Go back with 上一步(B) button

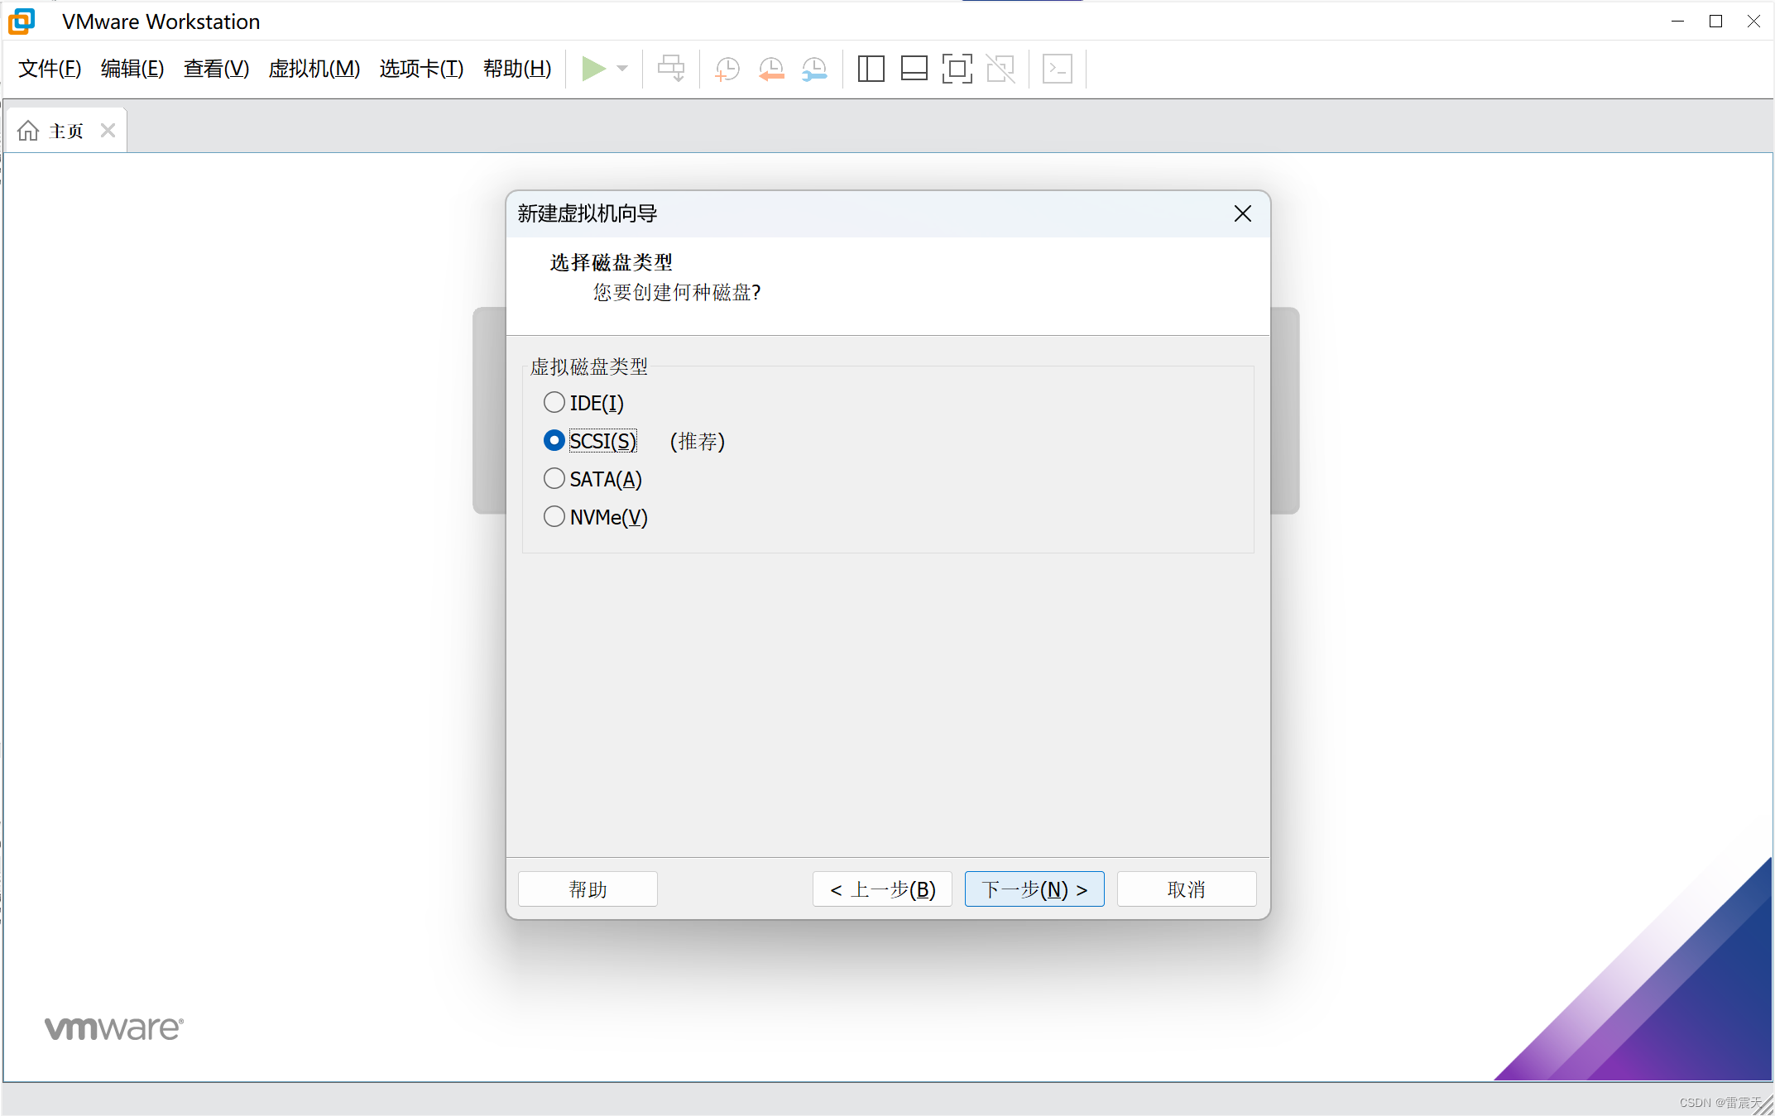click(x=882, y=889)
